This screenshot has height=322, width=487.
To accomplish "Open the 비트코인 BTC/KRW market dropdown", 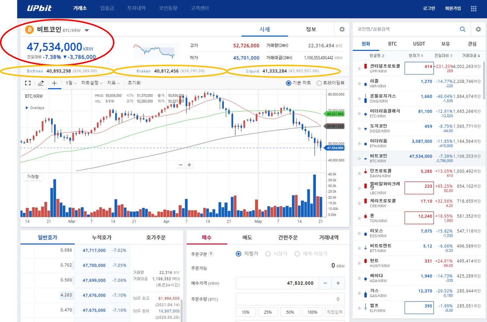I will (87, 30).
